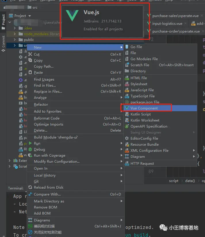Click Reload from Disk
Image resolution: width=205 pixels, height=237 pixels.
tap(76, 187)
